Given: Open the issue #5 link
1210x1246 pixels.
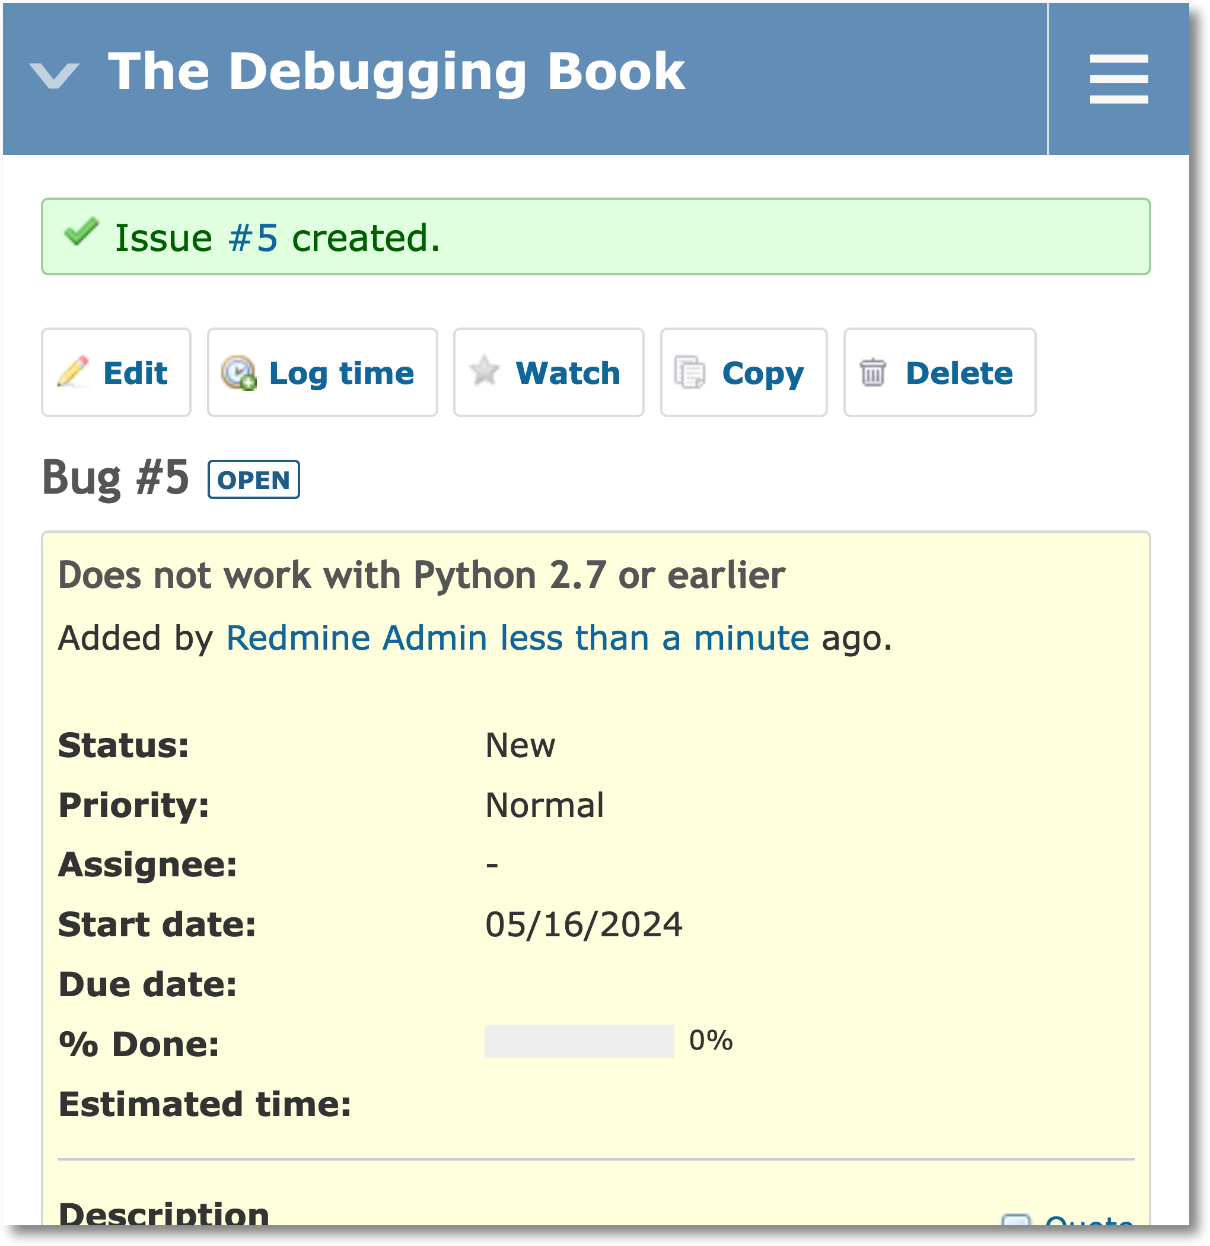Looking at the screenshot, I should pos(253,239).
